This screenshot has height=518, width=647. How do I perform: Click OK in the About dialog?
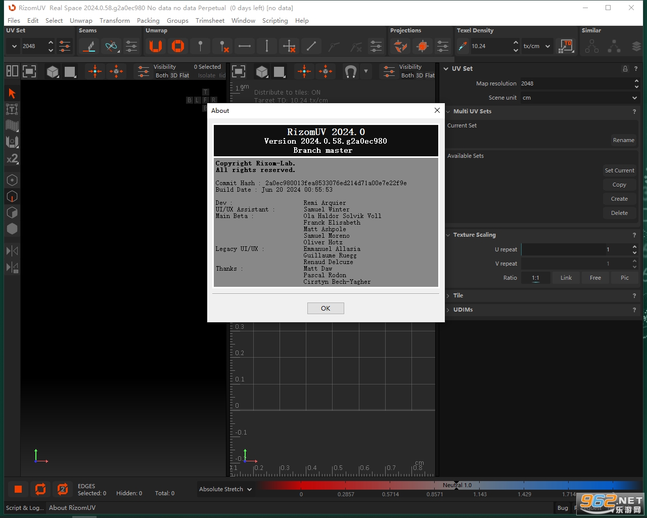point(326,308)
